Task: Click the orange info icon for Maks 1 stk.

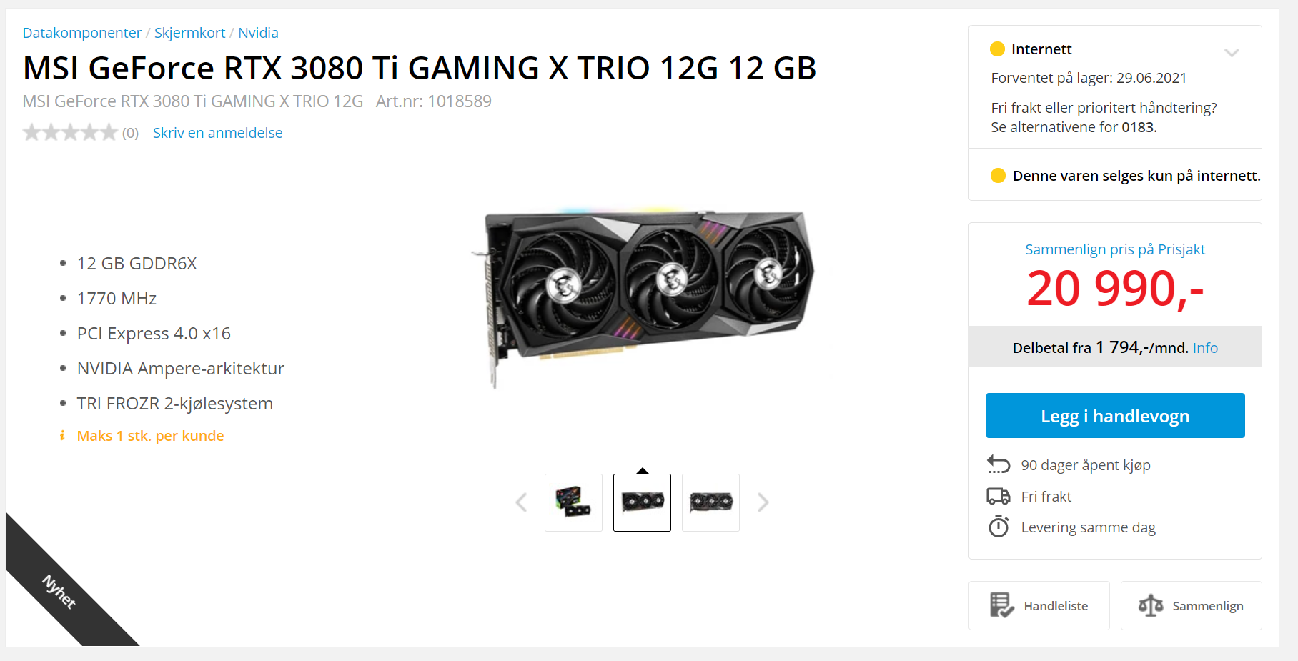Action: point(62,436)
